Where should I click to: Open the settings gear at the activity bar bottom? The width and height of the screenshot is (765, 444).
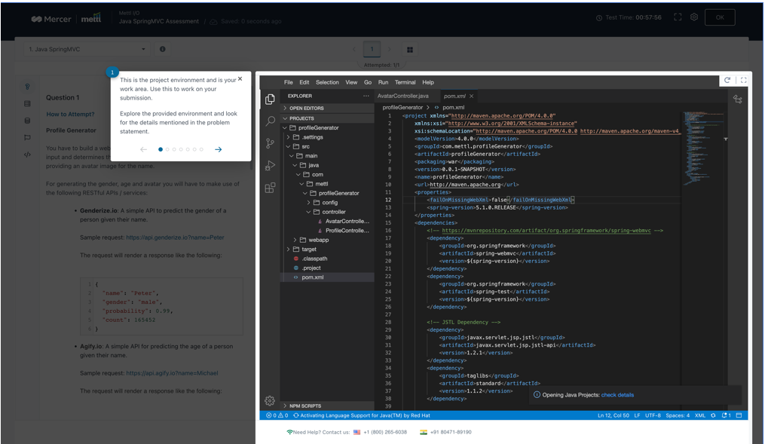(x=269, y=401)
